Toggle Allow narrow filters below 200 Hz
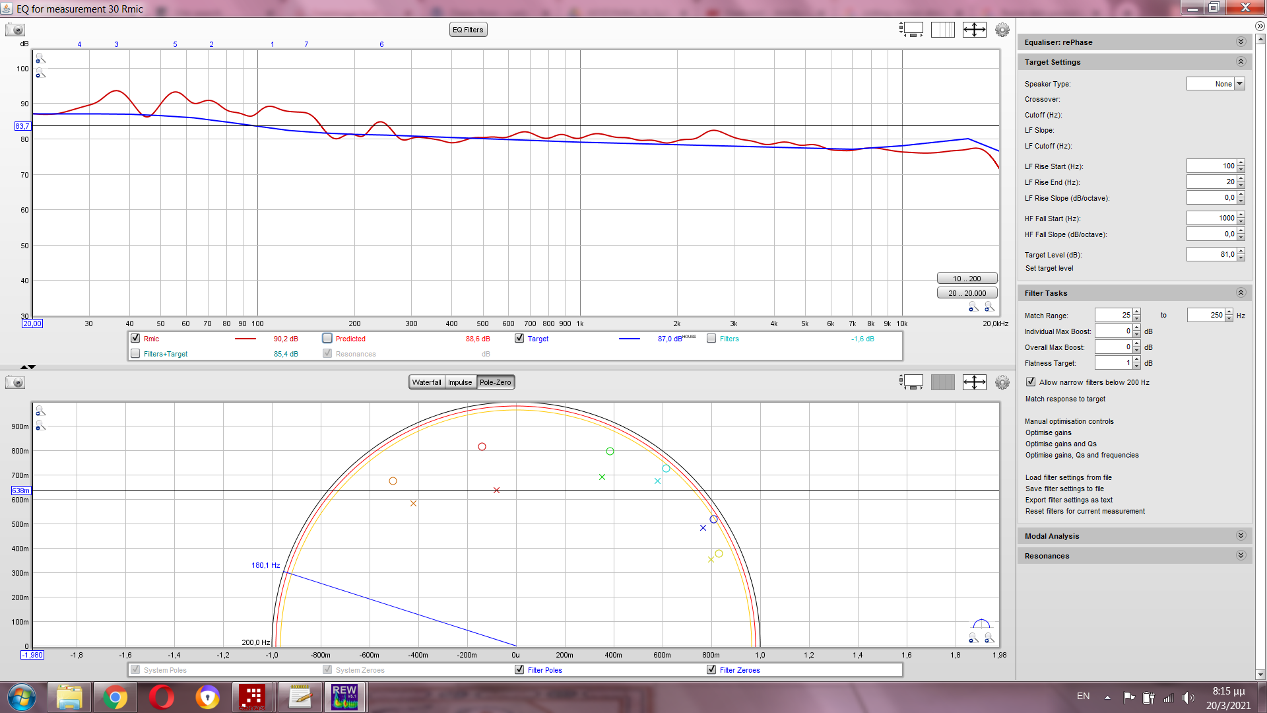Image resolution: width=1267 pixels, height=713 pixels. coord(1031,382)
